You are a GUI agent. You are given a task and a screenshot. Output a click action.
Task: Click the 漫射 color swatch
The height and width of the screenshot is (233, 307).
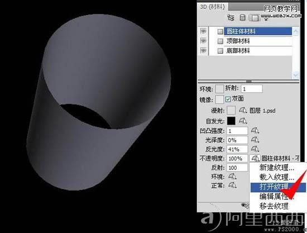[231, 111]
